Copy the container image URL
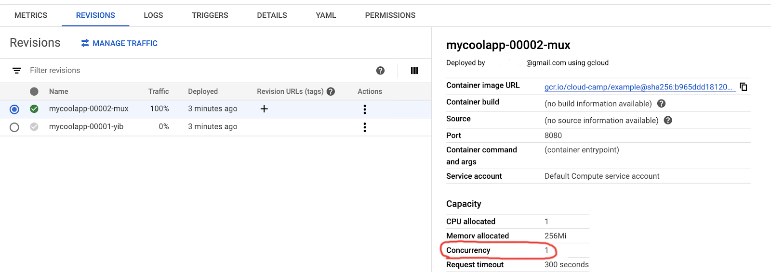Image resolution: width=771 pixels, height=272 pixels. tap(744, 87)
